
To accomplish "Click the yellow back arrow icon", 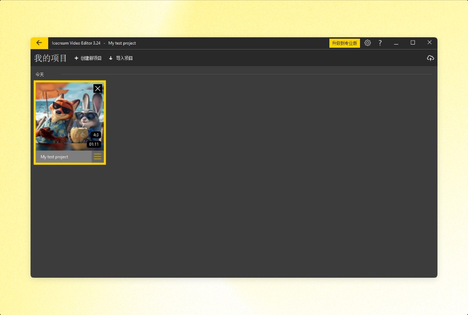I will 39,43.
